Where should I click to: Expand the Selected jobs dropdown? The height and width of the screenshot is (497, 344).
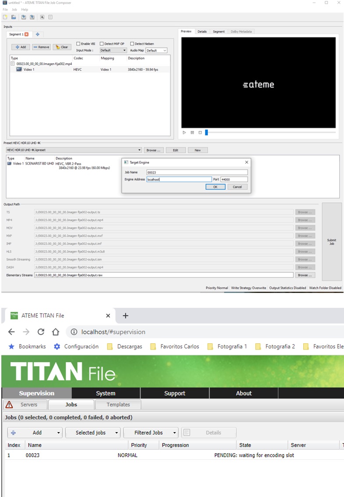pyautogui.click(x=117, y=433)
